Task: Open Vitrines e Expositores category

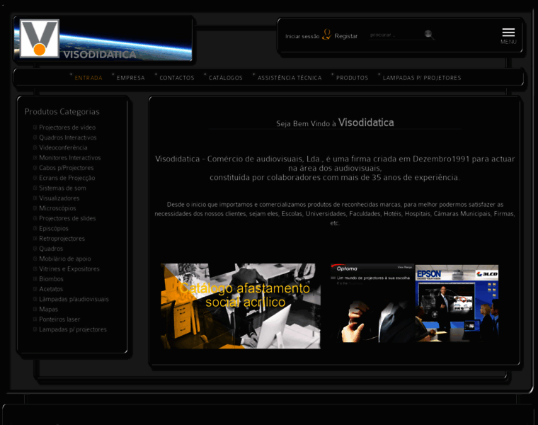Action: click(x=69, y=268)
